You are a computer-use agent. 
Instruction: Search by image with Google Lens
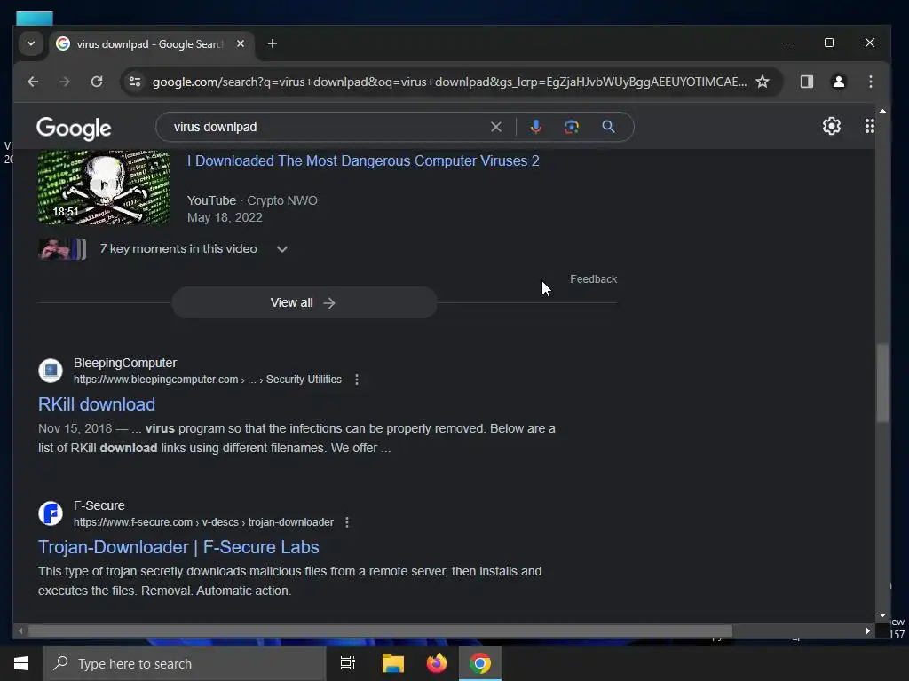click(x=572, y=127)
